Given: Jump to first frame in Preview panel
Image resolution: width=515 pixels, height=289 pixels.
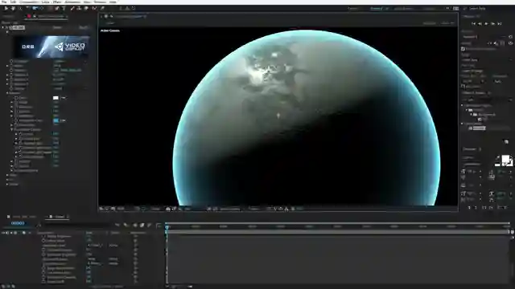Looking at the screenshot, I should [474, 23].
